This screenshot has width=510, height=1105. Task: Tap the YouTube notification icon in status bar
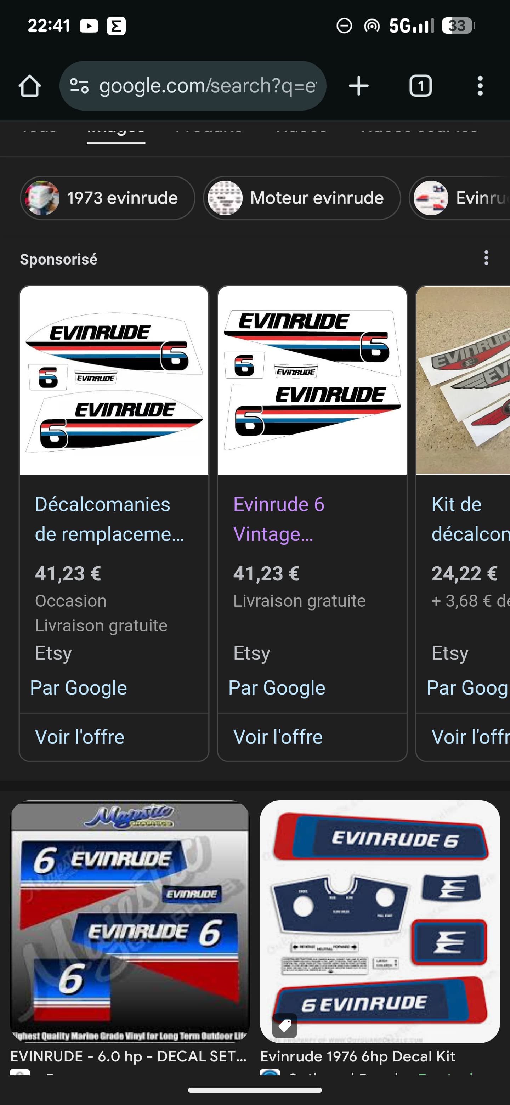click(89, 26)
